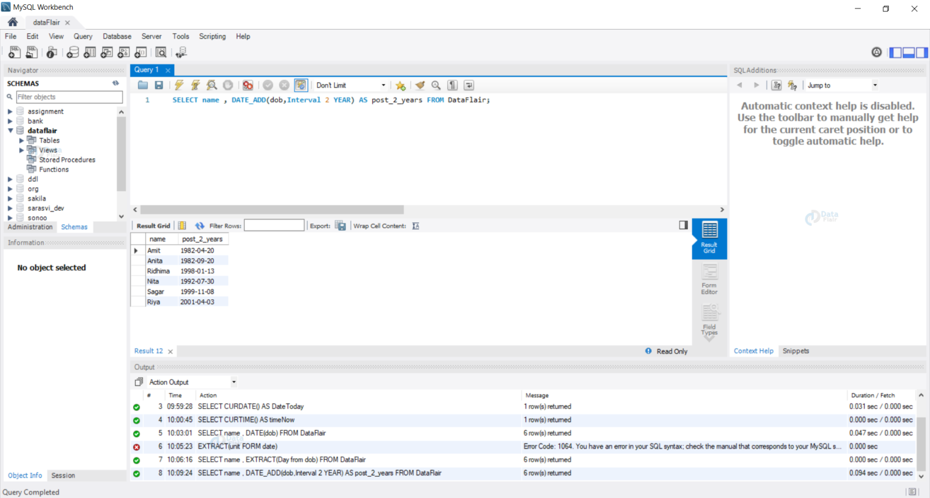Open the Database menu
Viewport: 930px width, 498px height.
(117, 36)
